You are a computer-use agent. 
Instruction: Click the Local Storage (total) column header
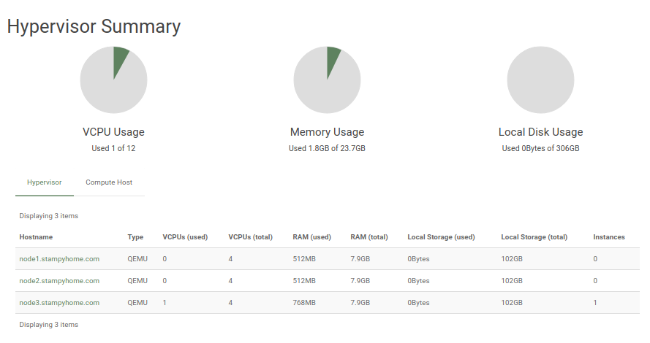[x=534, y=237]
